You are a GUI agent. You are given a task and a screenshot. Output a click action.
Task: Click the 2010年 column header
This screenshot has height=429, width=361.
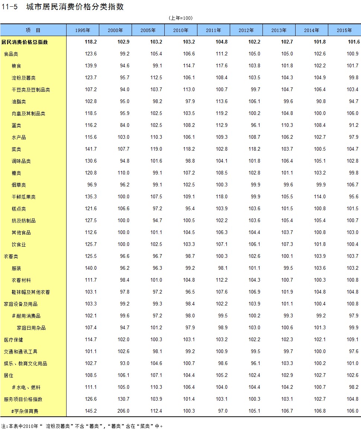181,30
